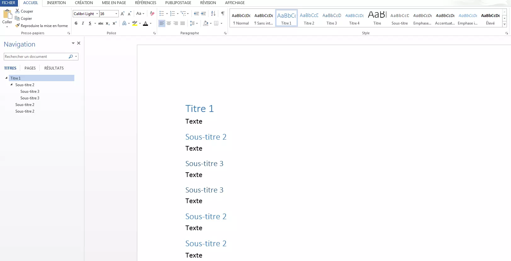
Task: Increase font size with grow font icon
Action: point(122,14)
